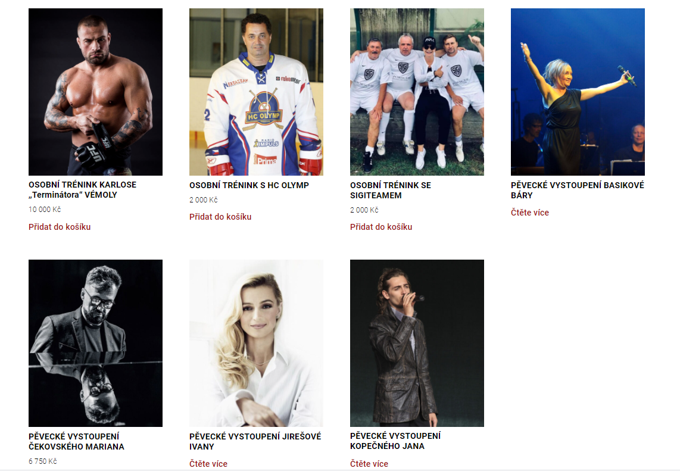Open the Marian Čekovský black-and-white photo
Viewport: 680px width, 471px height.
pyautogui.click(x=95, y=343)
